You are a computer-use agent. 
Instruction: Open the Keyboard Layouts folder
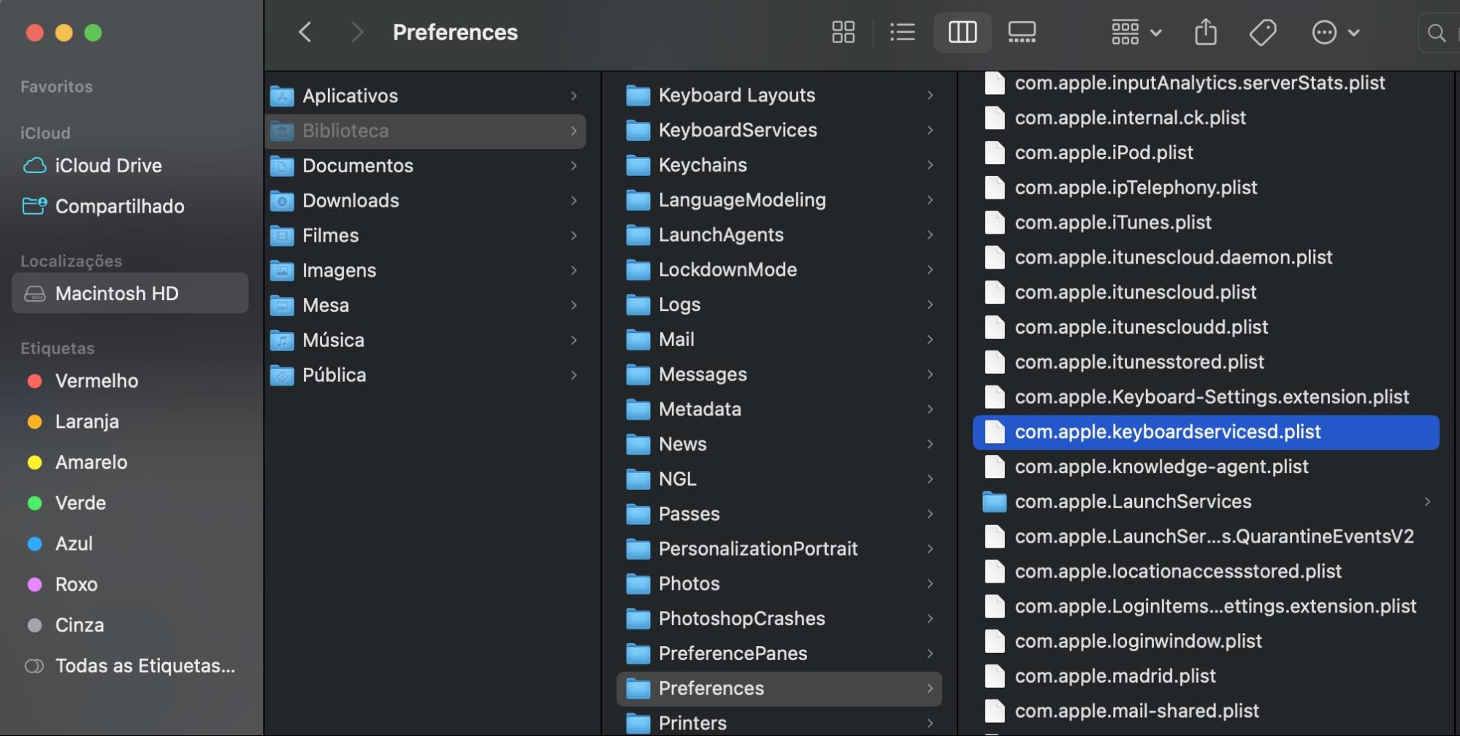[779, 96]
